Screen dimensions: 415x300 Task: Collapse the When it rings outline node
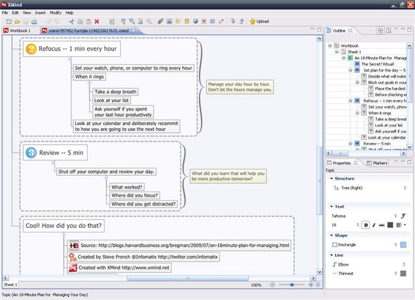pyautogui.click(x=357, y=113)
